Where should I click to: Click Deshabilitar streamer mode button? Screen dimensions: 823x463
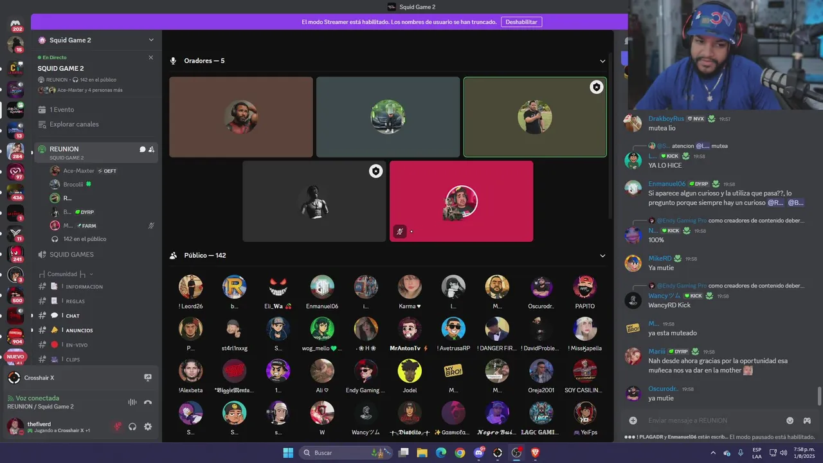click(521, 22)
